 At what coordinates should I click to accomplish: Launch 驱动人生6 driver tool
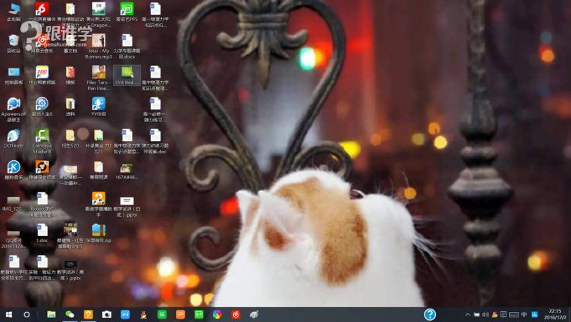click(x=42, y=107)
